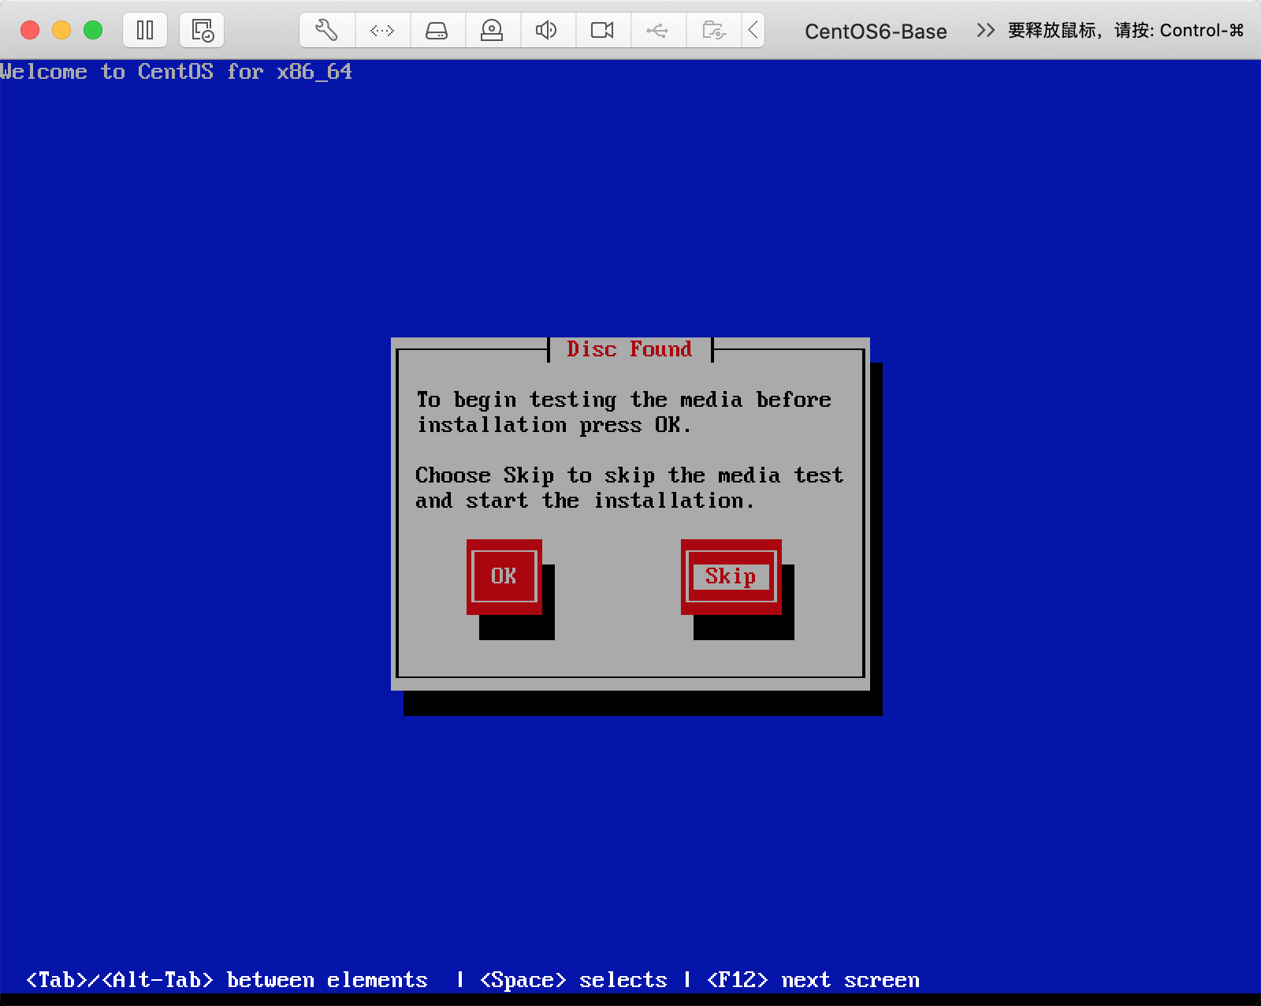Pause the virtual machine
The width and height of the screenshot is (1261, 1006).
coord(145,31)
